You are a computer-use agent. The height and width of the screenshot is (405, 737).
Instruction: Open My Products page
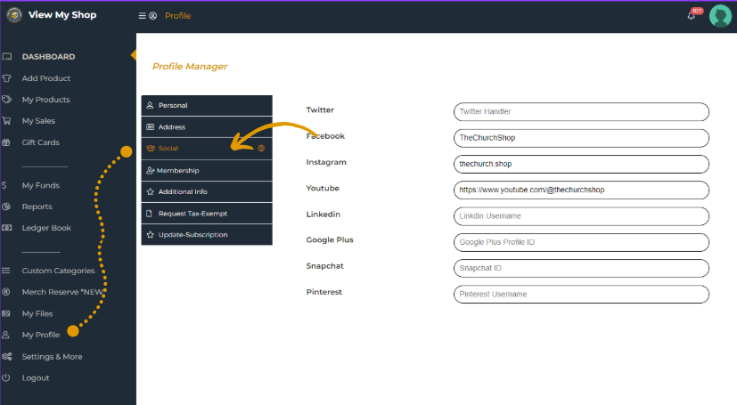(x=45, y=100)
